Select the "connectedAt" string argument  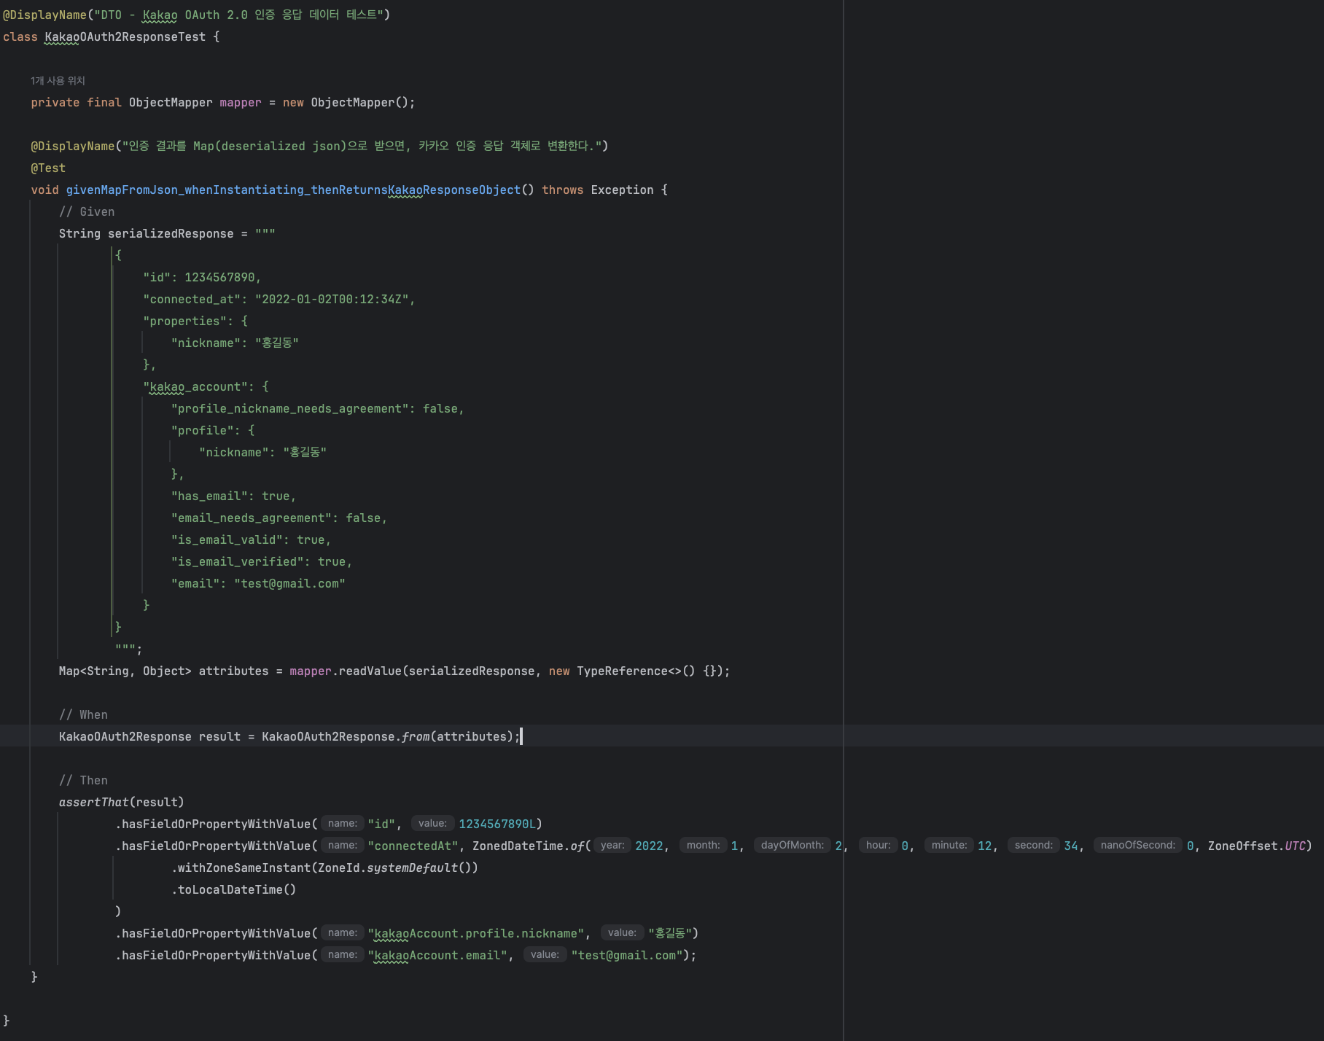[413, 846]
